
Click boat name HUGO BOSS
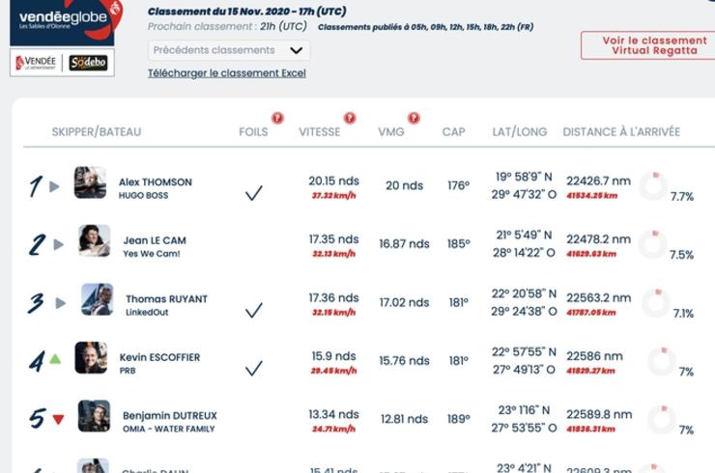coord(143,196)
